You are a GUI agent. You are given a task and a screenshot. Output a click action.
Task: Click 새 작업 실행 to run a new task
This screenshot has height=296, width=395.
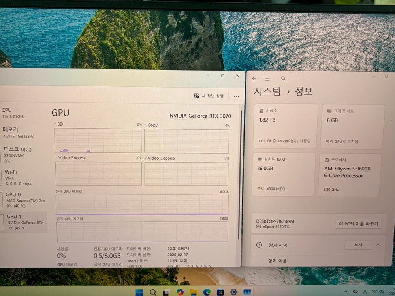pos(208,96)
